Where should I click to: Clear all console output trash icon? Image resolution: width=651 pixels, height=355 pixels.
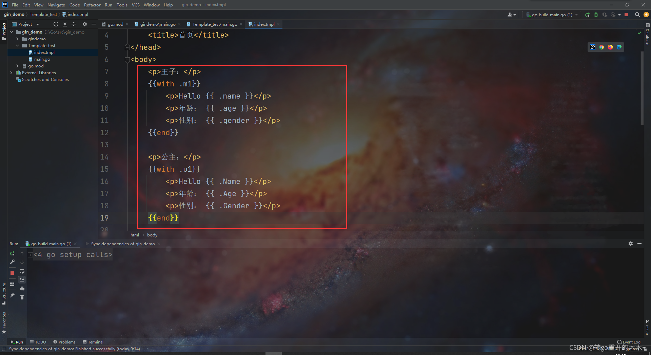click(x=22, y=297)
